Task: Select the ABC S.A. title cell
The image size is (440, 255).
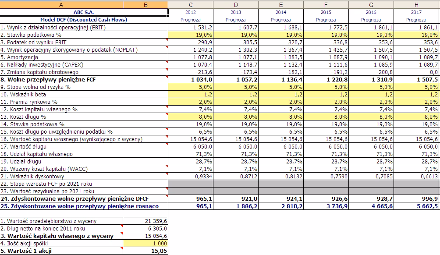Action: 84,12
